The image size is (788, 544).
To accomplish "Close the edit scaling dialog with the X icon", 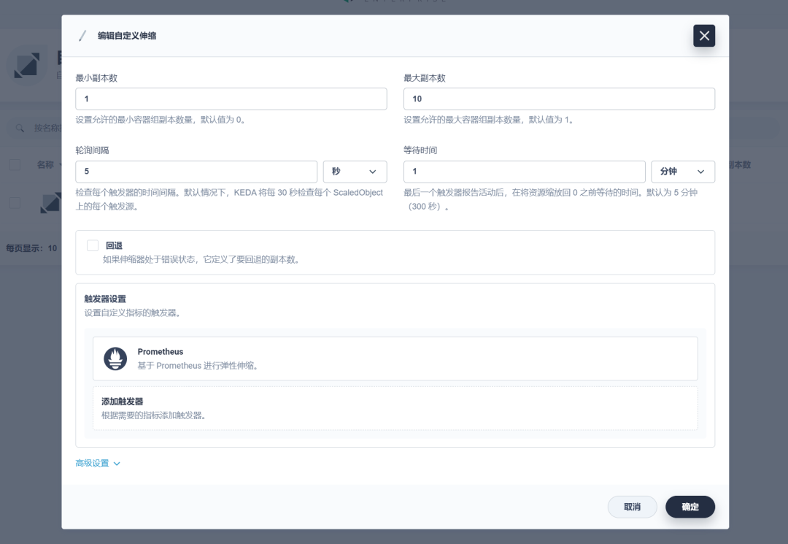I will (703, 35).
